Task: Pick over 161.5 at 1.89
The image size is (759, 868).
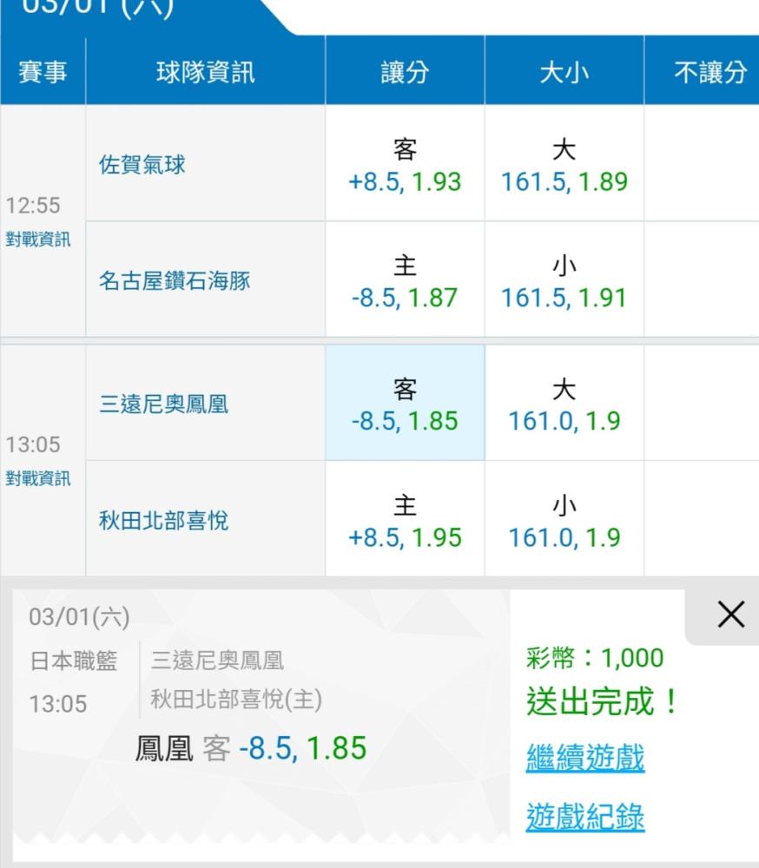Action: pos(564,165)
